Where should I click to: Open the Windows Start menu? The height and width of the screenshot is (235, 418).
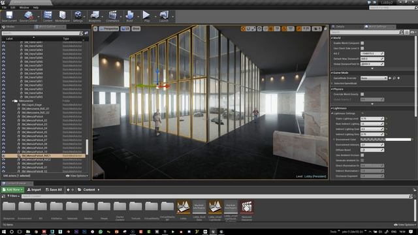click(x=4, y=232)
